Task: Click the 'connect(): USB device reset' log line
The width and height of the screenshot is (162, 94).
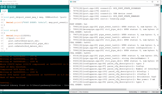Action: (101, 14)
